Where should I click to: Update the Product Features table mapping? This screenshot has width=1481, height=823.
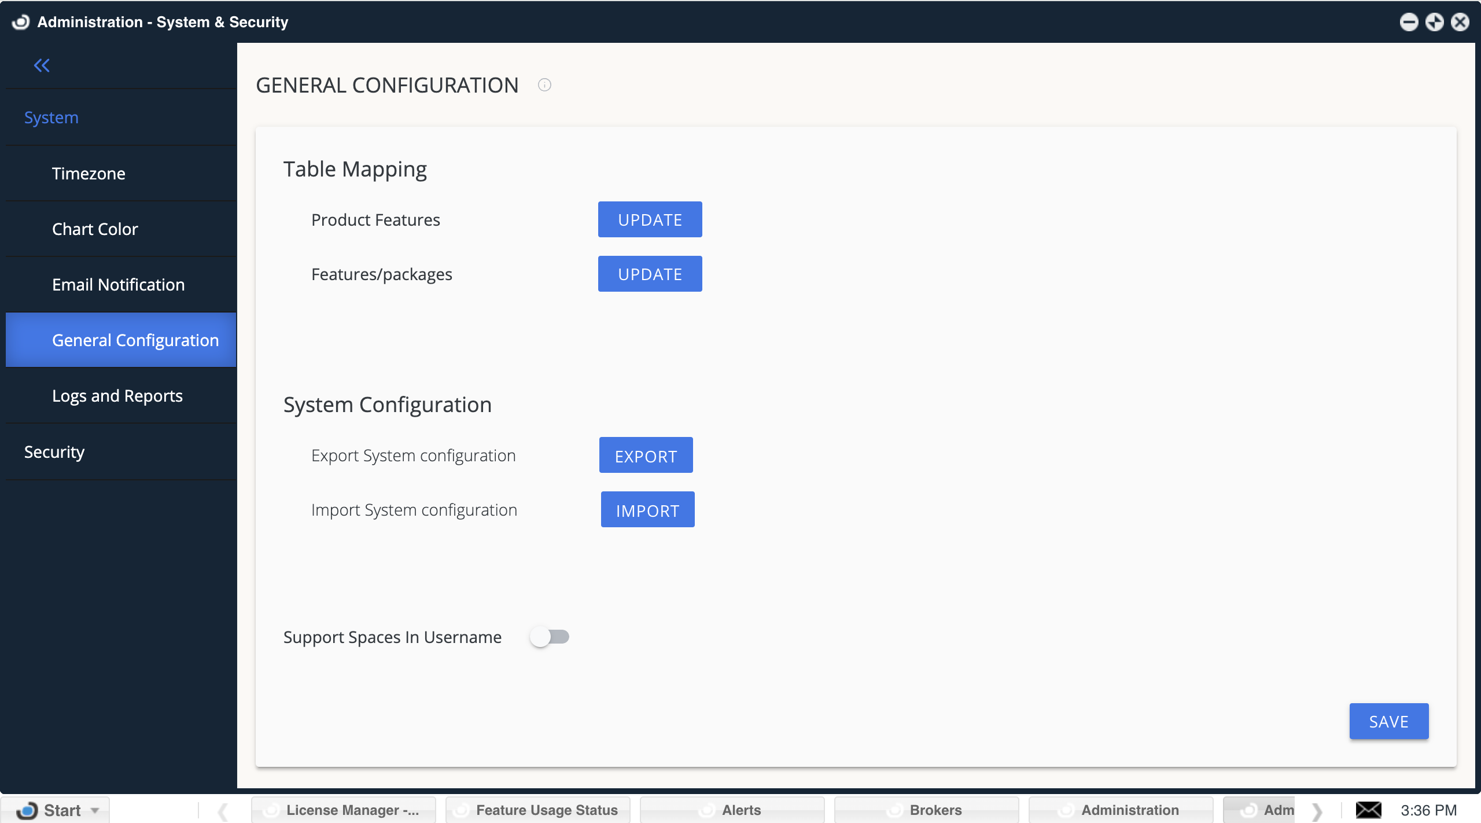[x=649, y=219]
